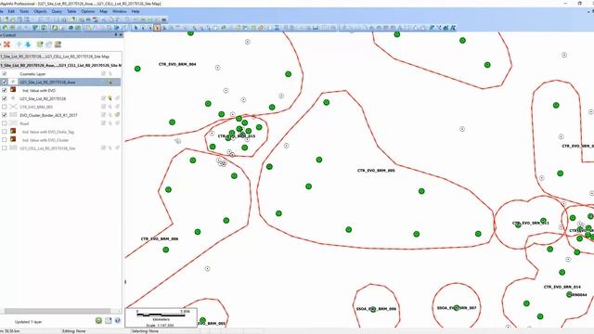
Task: Click the move layer up arrow
Action: pos(19,45)
